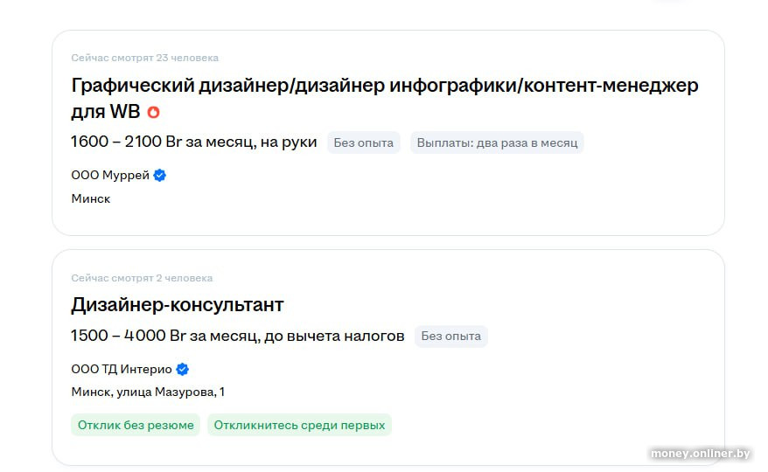
Task: Click the fire icon next to WB title
Action: coord(153,113)
